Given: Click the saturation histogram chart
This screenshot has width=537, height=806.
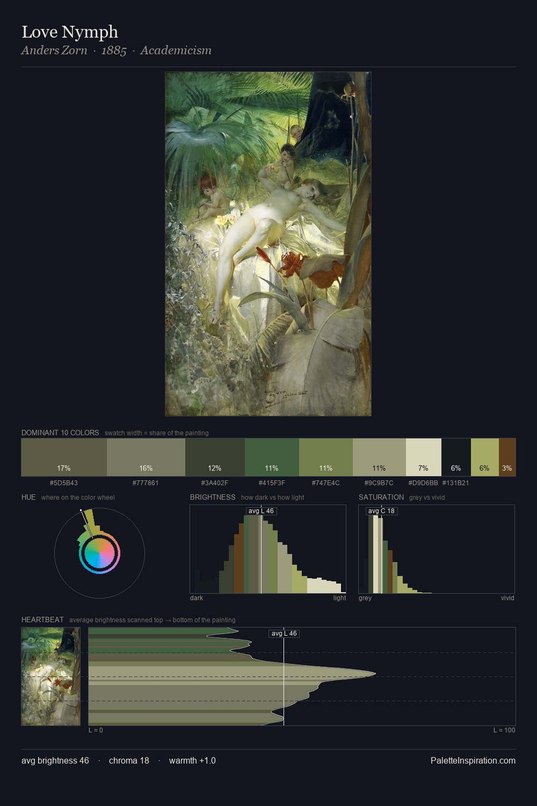Looking at the screenshot, I should (x=437, y=549).
